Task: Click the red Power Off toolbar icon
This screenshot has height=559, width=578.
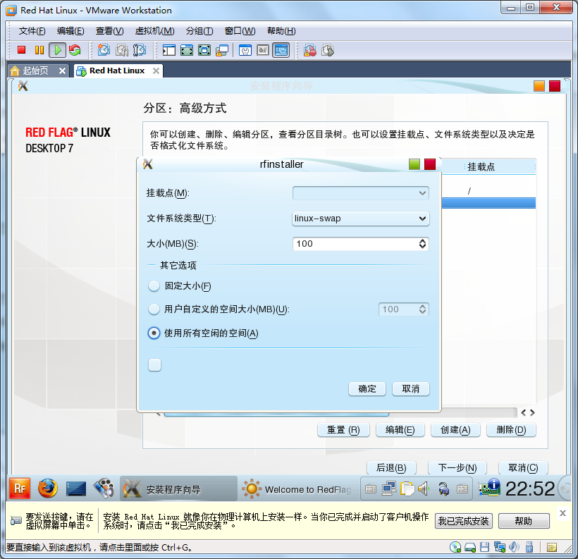Action: pyautogui.click(x=21, y=50)
